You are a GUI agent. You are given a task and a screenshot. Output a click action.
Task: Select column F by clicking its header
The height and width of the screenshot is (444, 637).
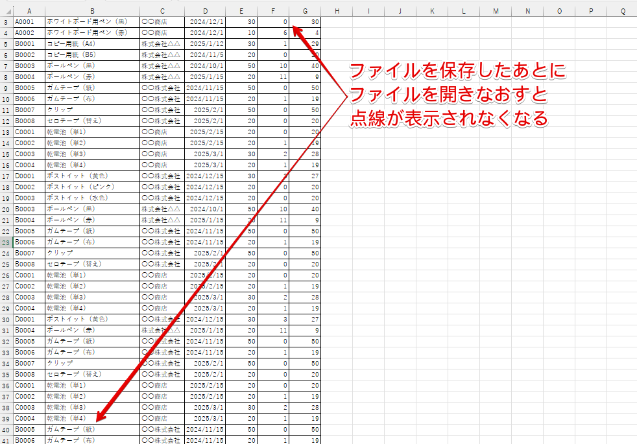(273, 11)
